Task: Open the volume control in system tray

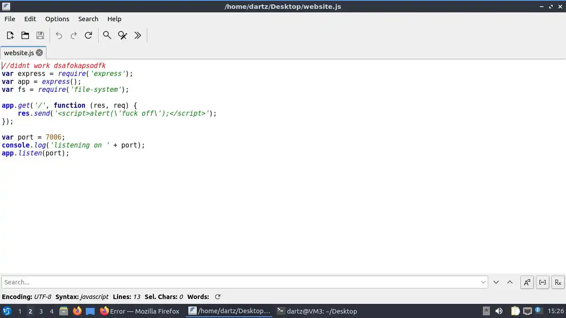Action: point(499,311)
